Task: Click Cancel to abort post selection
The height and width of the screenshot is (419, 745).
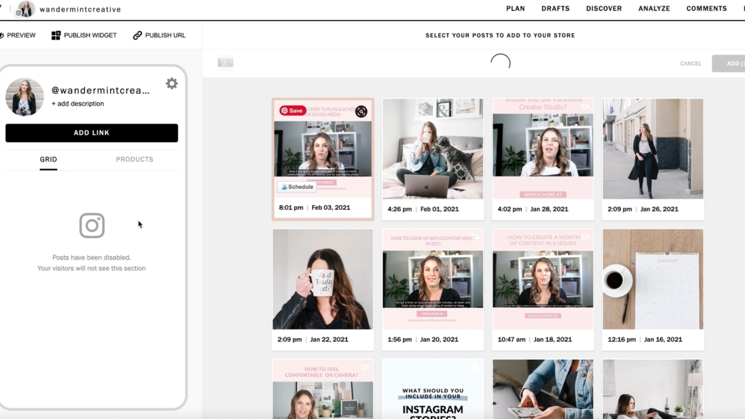Action: [x=690, y=63]
